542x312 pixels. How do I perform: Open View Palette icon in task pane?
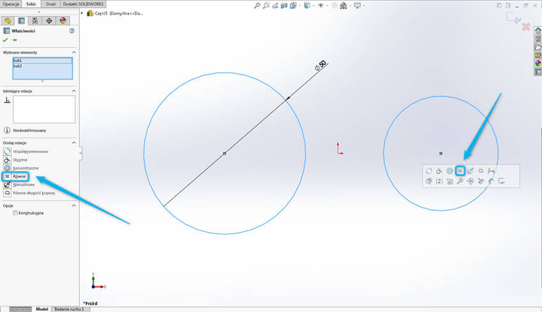pyautogui.click(x=538, y=55)
